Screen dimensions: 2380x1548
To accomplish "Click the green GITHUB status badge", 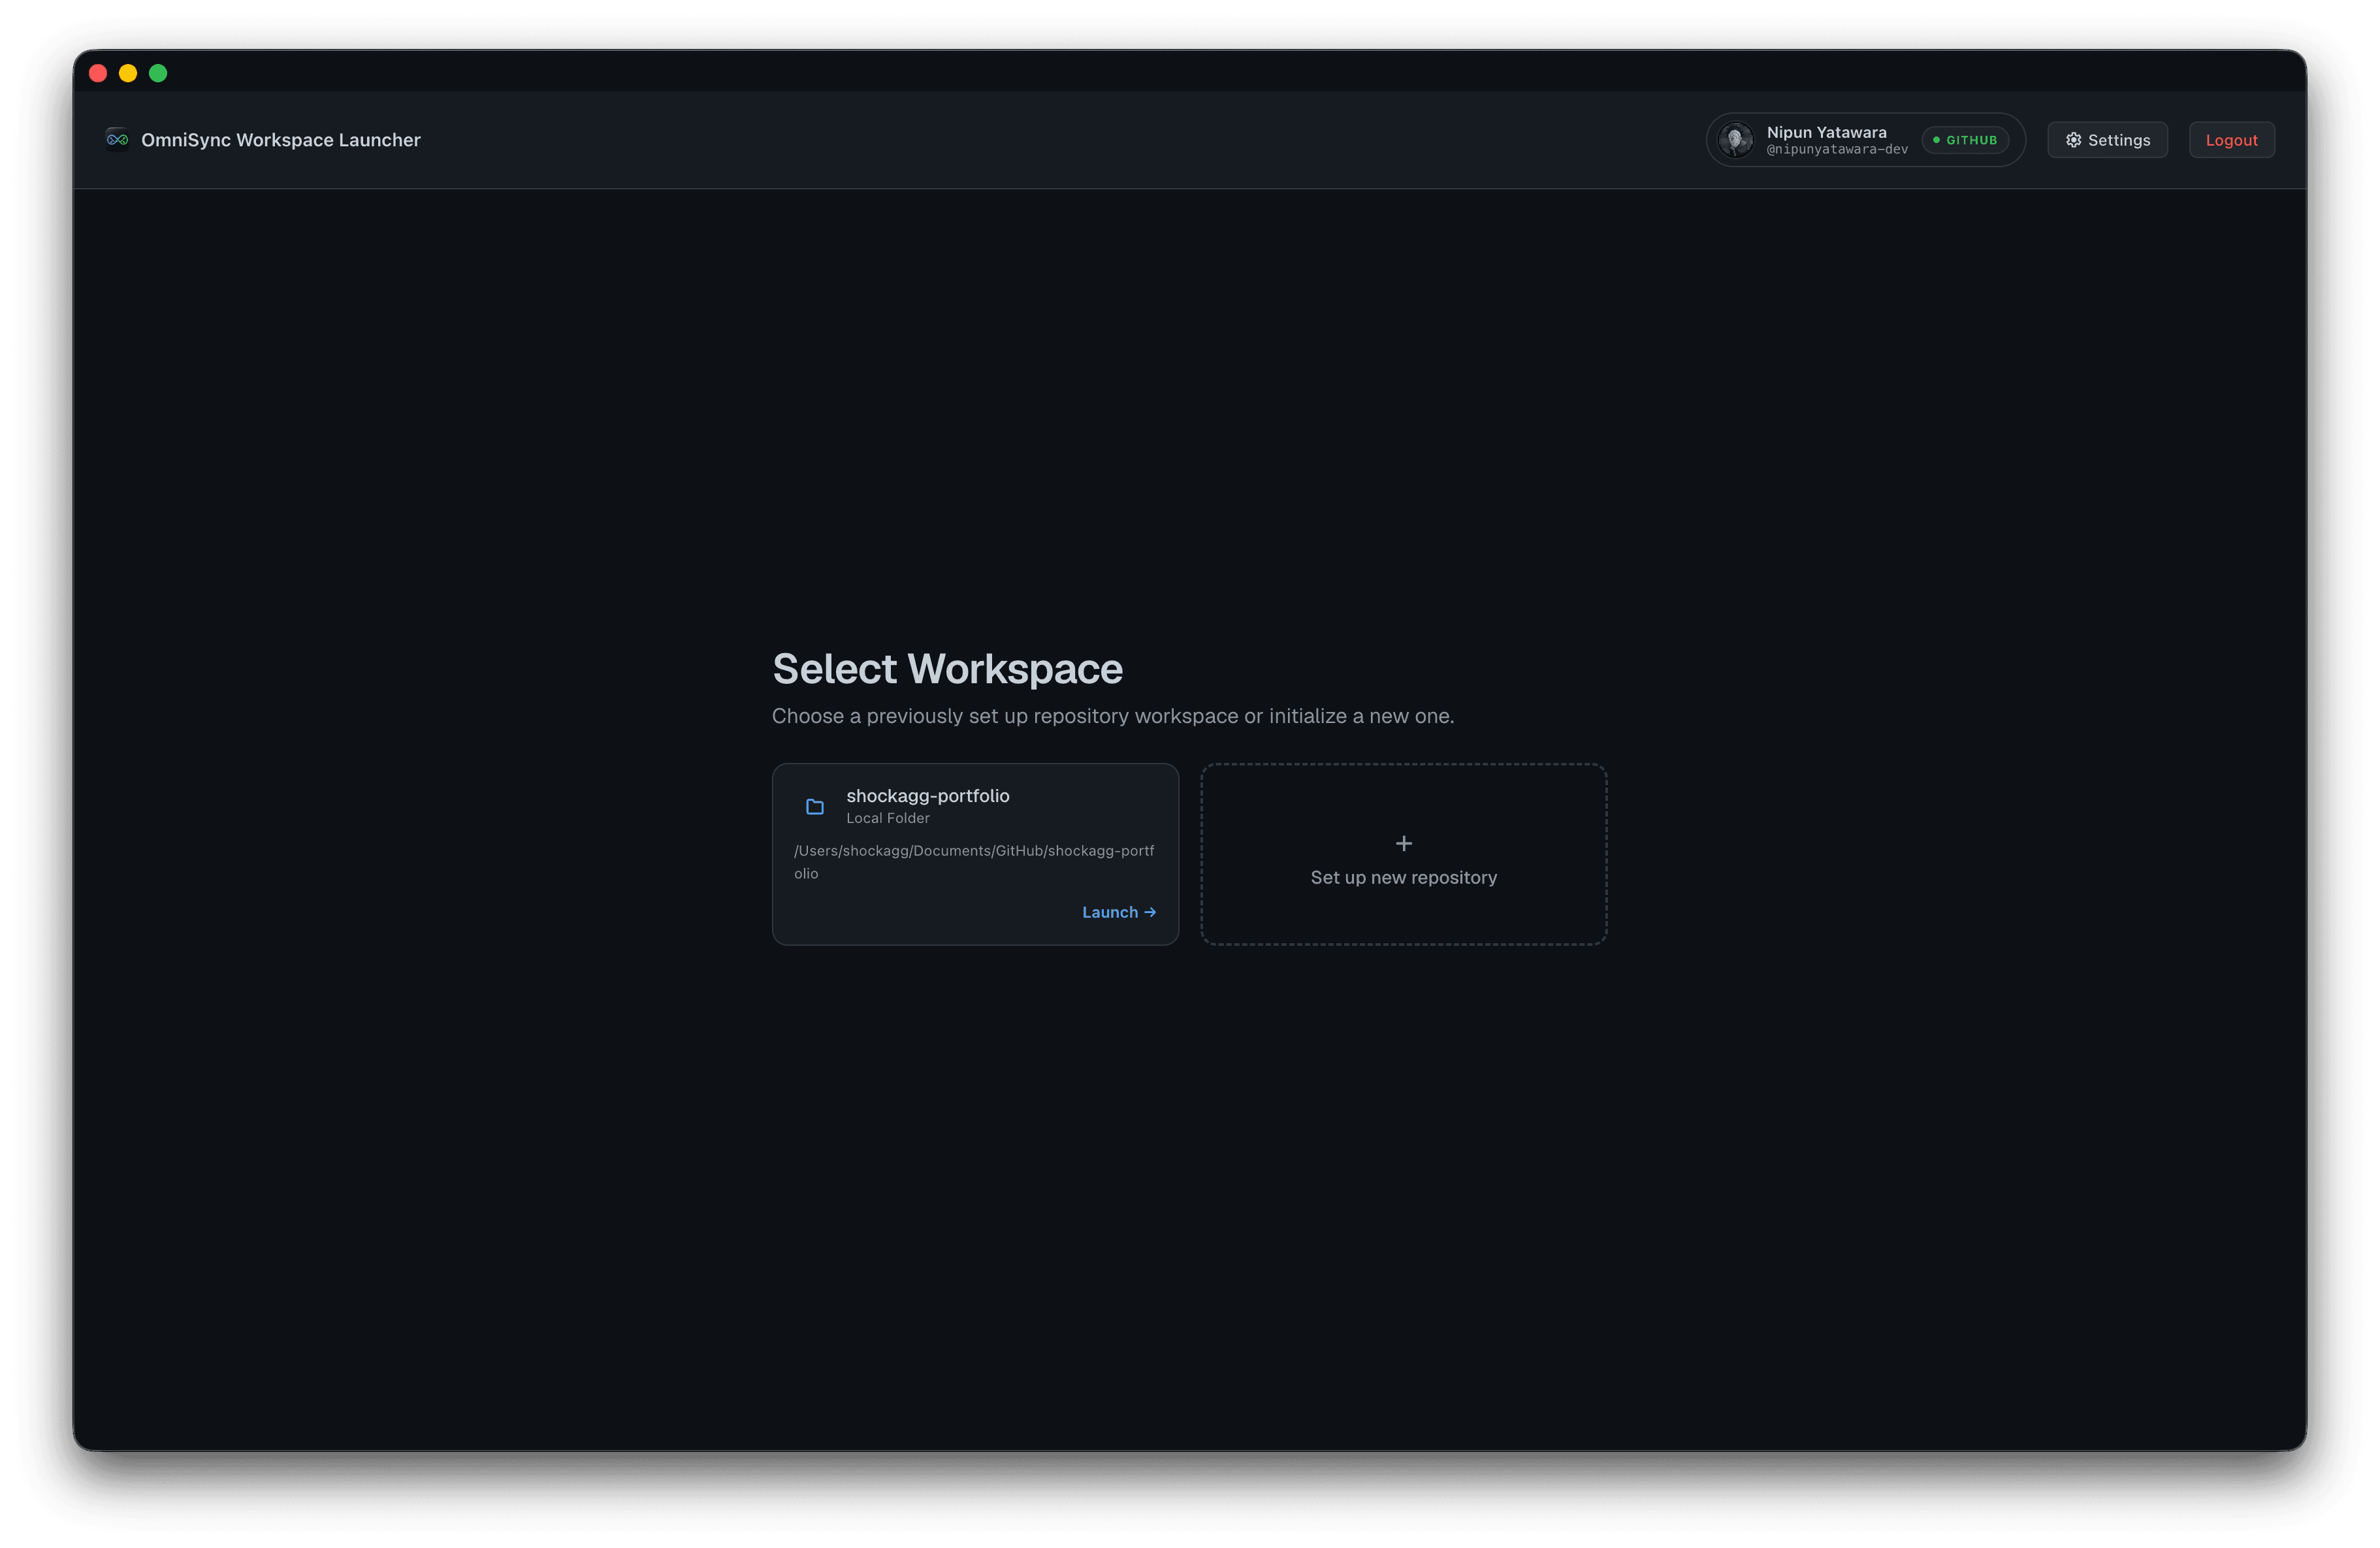I will [x=1965, y=140].
